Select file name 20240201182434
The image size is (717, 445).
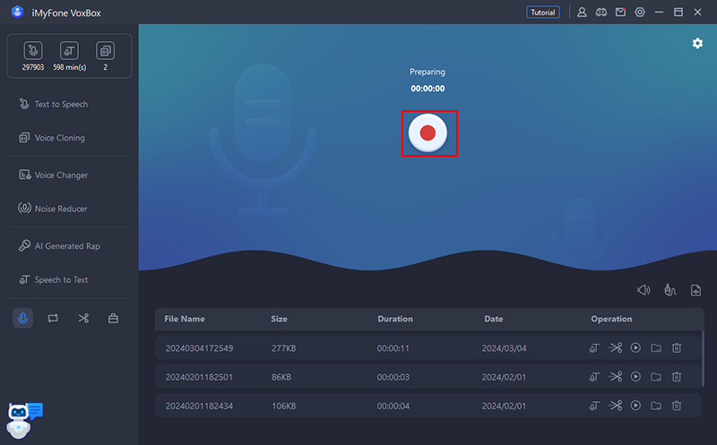199,406
